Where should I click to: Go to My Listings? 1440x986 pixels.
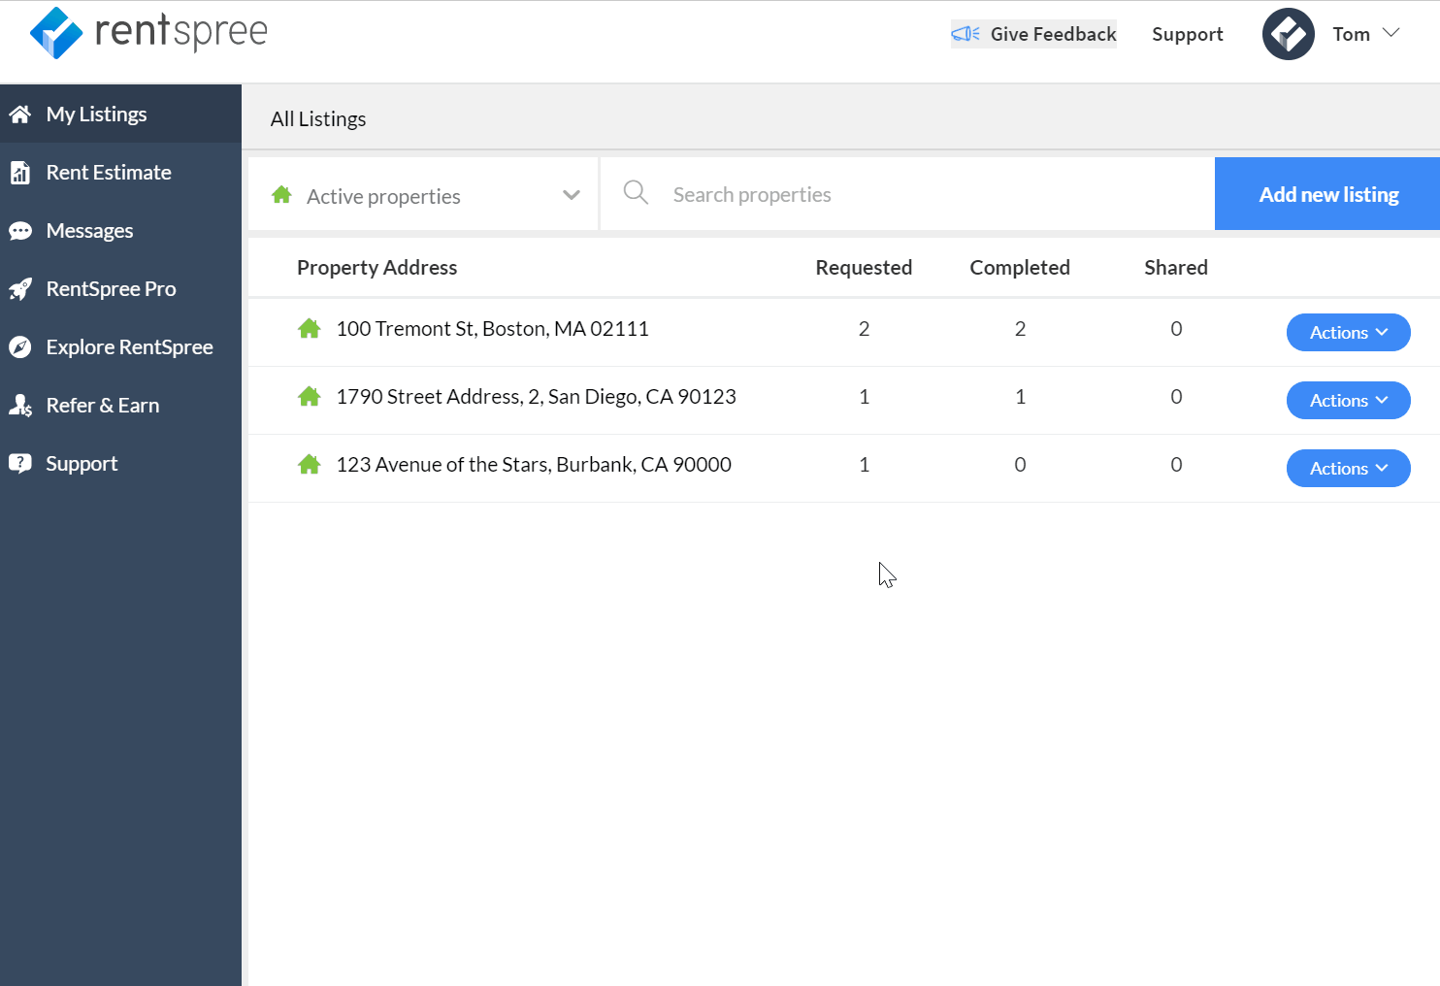[120, 115]
